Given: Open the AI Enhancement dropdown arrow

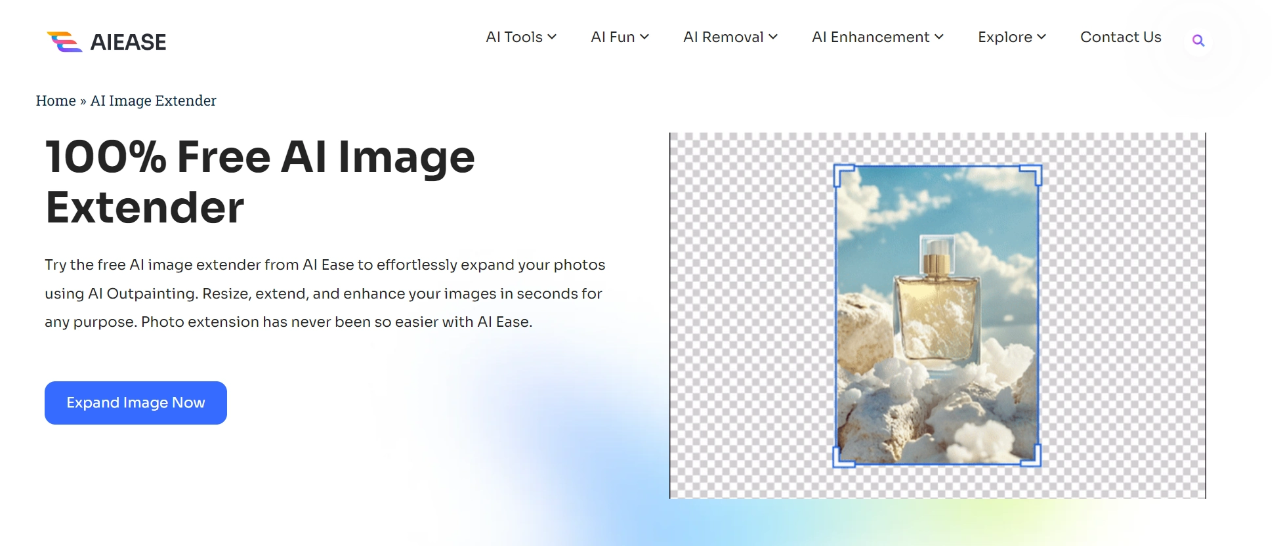Looking at the screenshot, I should tap(939, 37).
